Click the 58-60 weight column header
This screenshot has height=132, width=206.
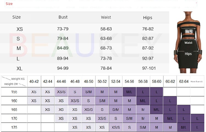pos(157,81)
